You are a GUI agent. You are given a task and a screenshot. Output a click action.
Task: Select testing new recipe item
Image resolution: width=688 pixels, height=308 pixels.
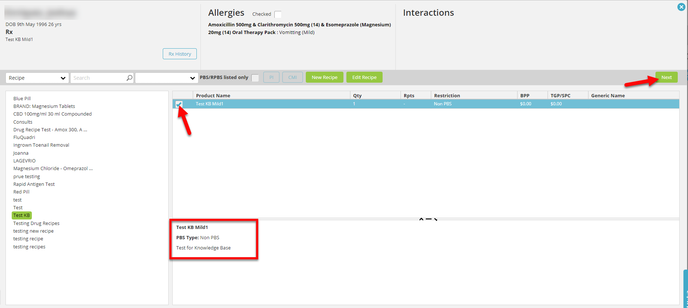click(33, 231)
